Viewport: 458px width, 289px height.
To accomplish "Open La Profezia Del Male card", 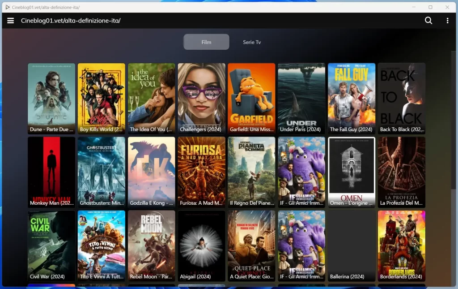I will coord(402,173).
